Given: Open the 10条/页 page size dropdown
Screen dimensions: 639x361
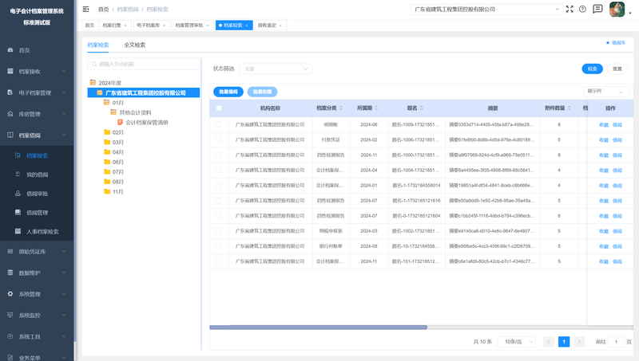Looking at the screenshot, I should point(516,342).
